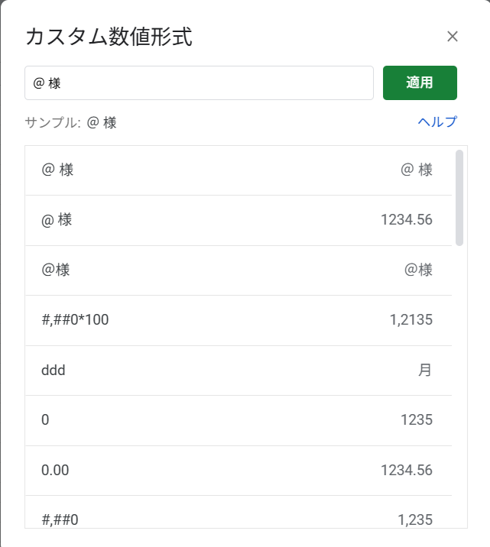The image size is (490, 547).
Task: Choose the 0.00 two-decimal format
Action: tap(239, 471)
